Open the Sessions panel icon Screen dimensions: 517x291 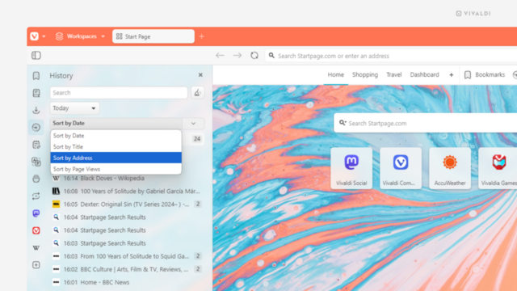(x=36, y=196)
